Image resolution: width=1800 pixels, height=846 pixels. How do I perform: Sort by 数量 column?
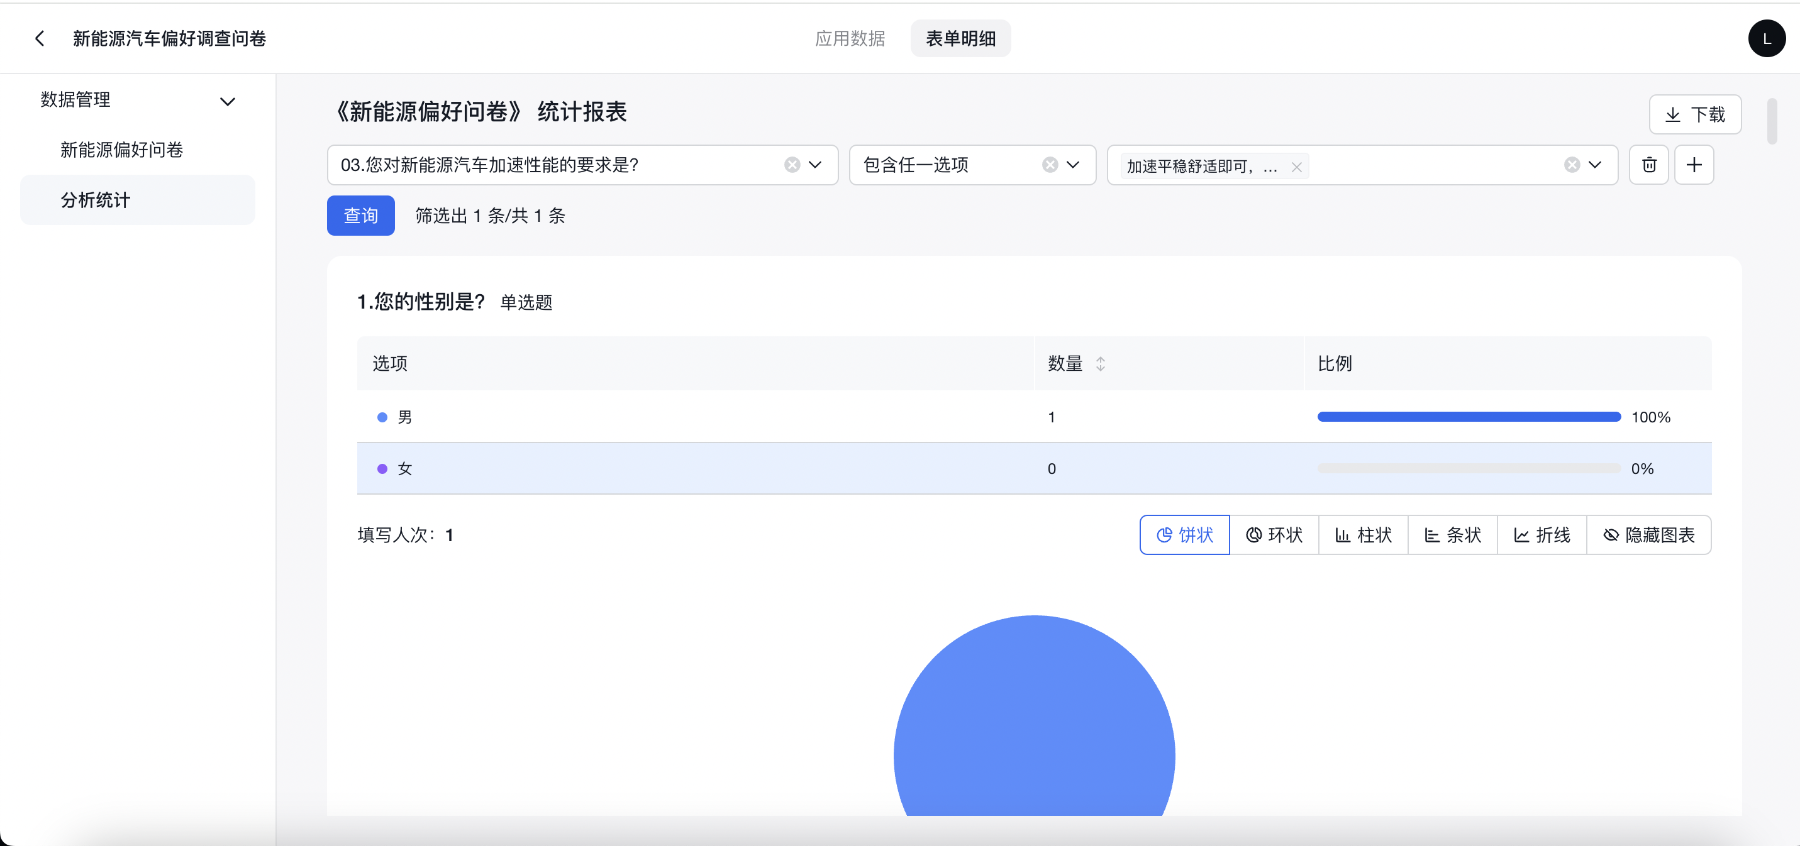pos(1101,363)
